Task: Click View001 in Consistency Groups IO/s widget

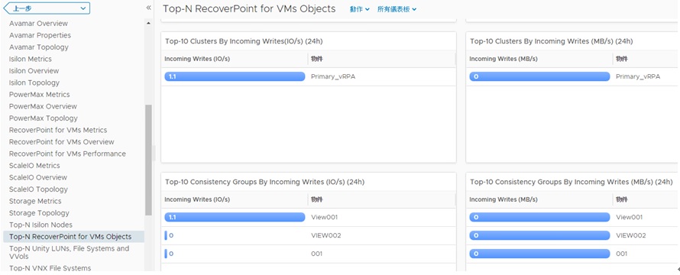Action: pyautogui.click(x=324, y=217)
